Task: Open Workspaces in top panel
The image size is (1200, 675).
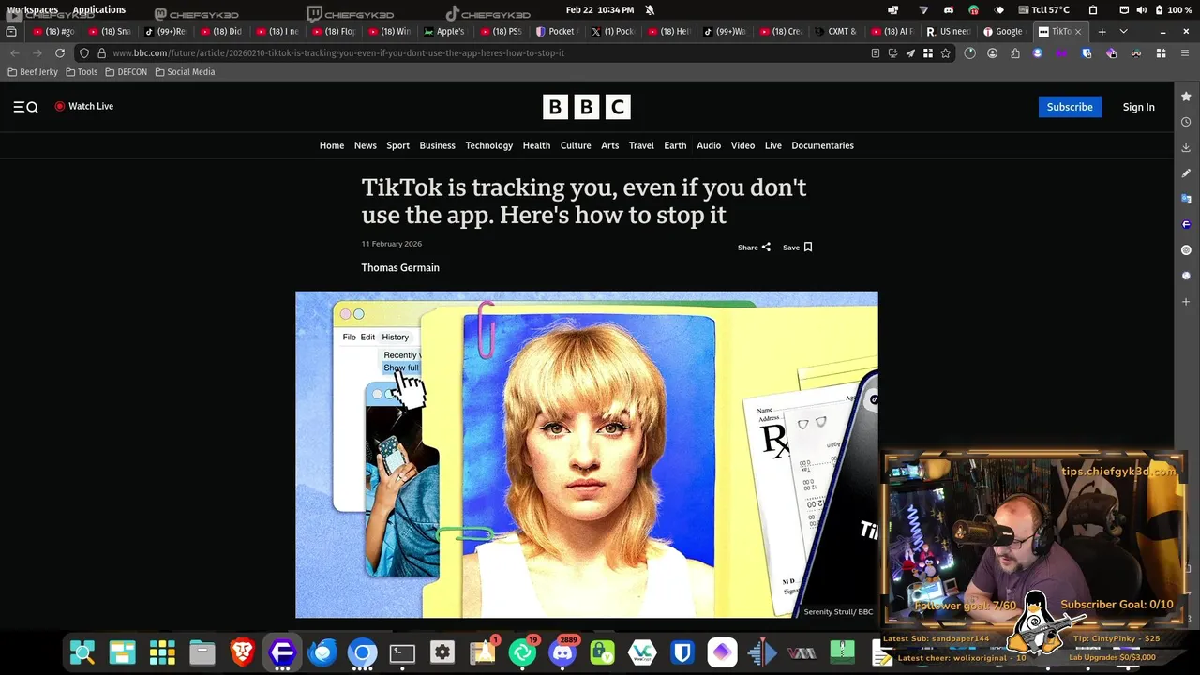Action: (33, 9)
